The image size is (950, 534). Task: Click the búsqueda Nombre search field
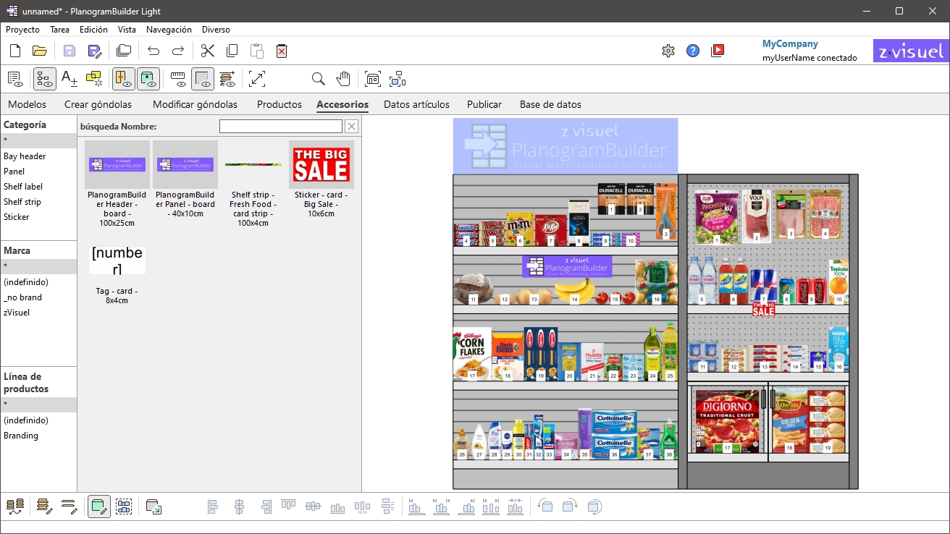pos(281,127)
